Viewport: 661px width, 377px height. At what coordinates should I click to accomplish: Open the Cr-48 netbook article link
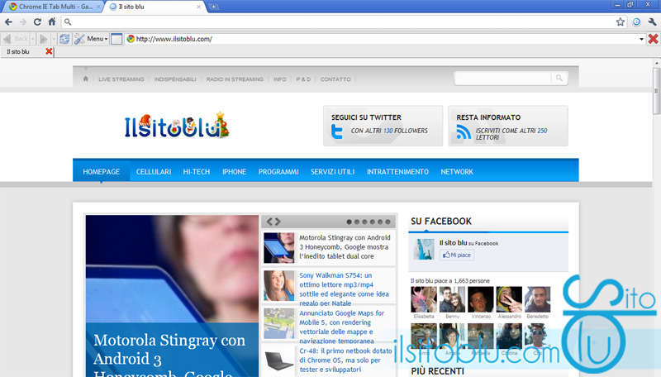(x=345, y=360)
